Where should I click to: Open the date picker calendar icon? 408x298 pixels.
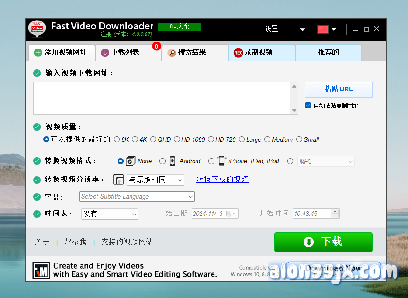[x=229, y=214]
